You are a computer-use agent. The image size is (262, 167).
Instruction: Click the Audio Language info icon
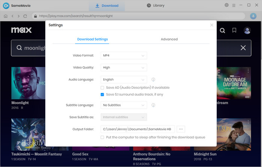point(153,80)
